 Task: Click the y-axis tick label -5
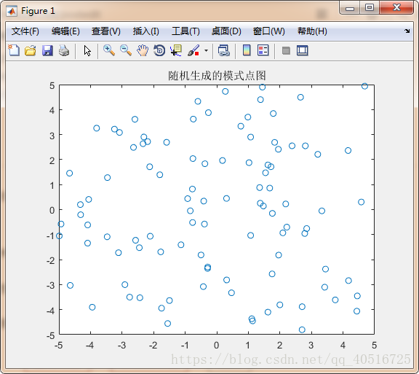[x=50, y=335]
